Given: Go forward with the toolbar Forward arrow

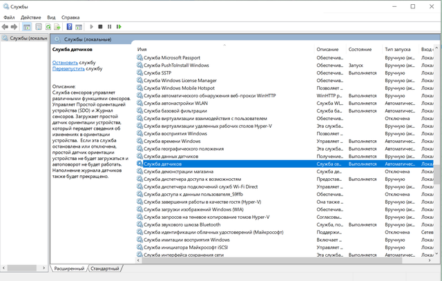Looking at the screenshot, I should (x=14, y=27).
